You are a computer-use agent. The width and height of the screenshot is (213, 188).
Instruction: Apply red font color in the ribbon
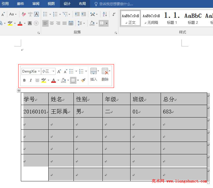[x=20, y=23]
